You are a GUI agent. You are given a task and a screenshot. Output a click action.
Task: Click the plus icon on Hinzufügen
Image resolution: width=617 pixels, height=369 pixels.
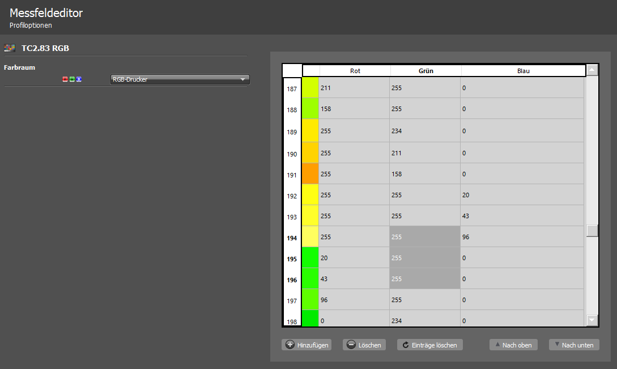click(290, 345)
